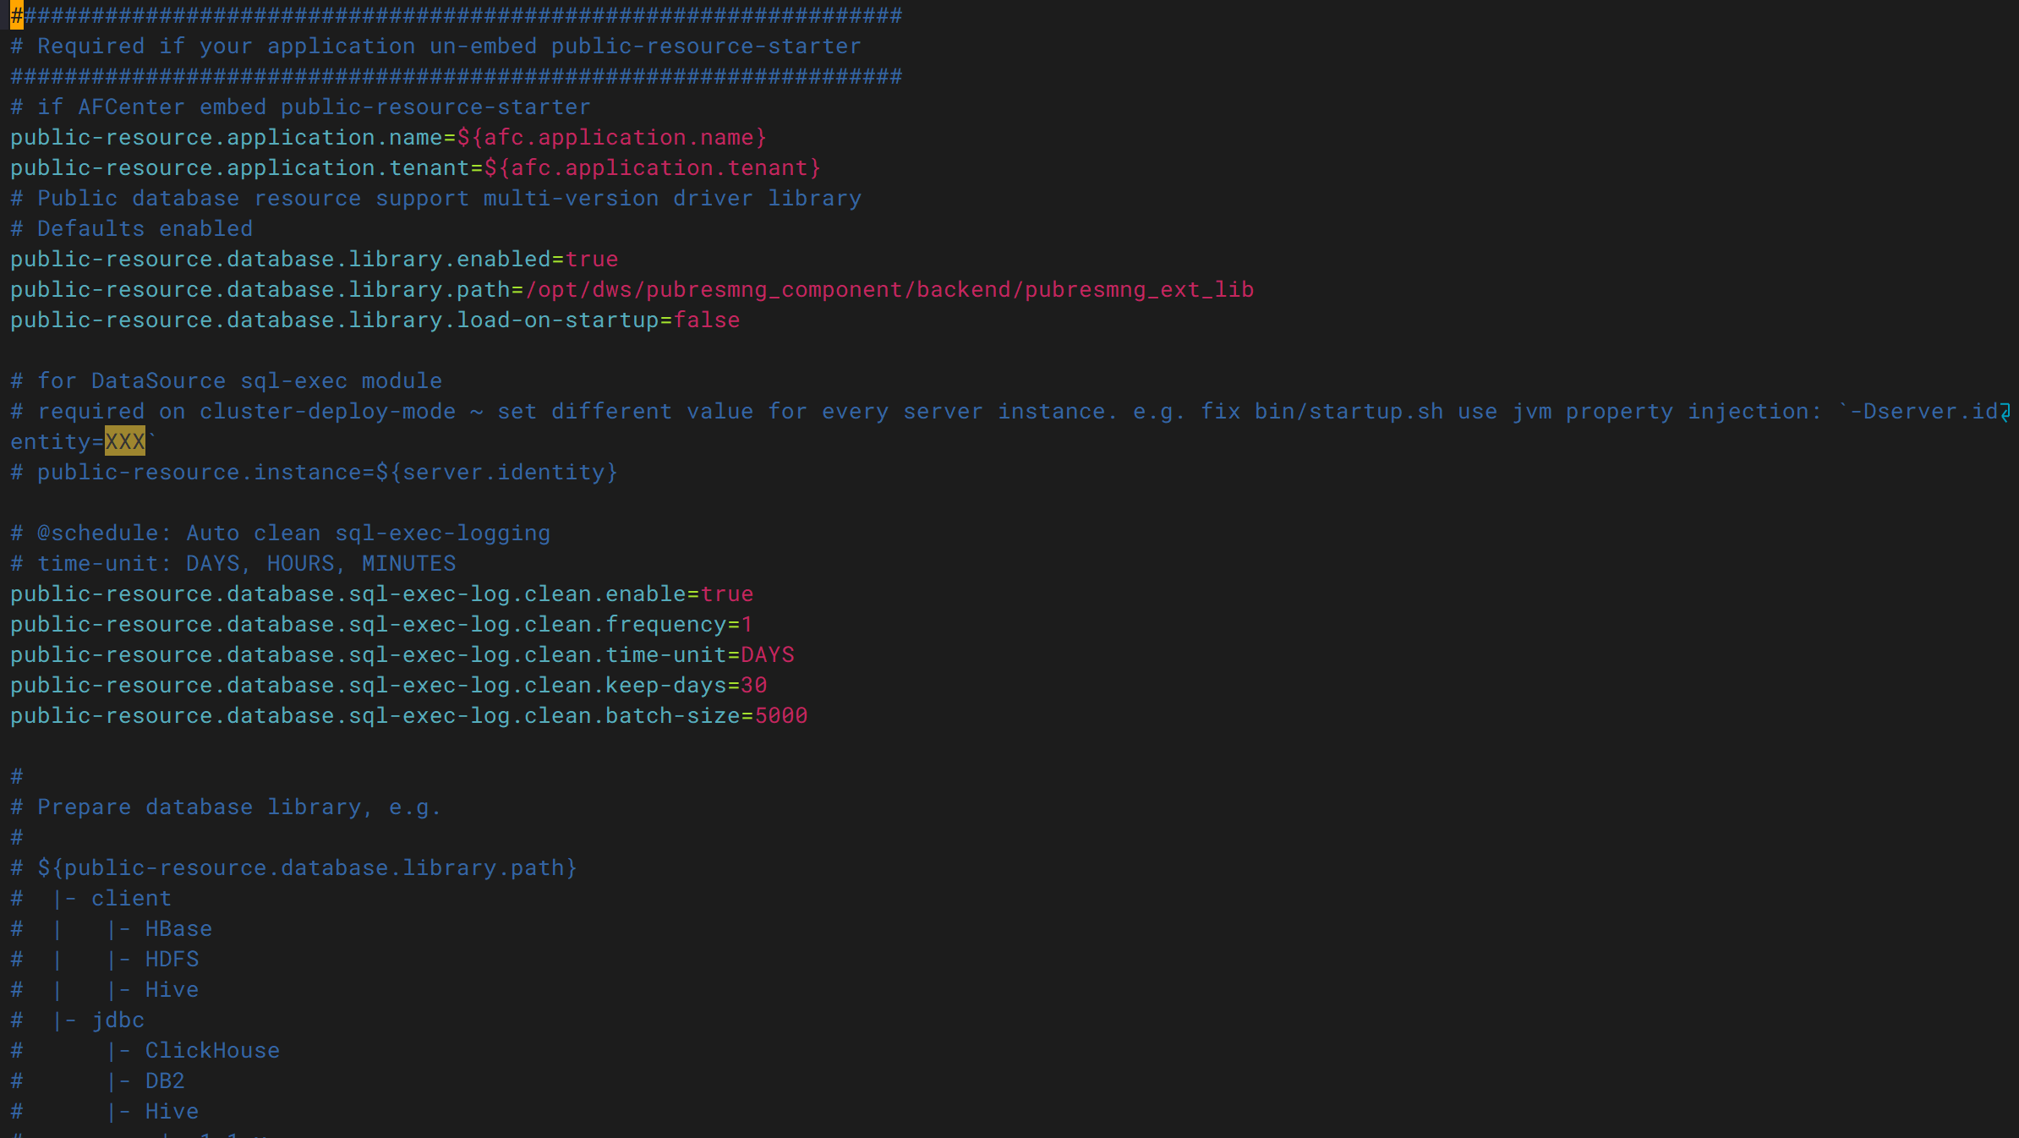Viewport: 2019px width, 1138px height.
Task: Click the keep-days value 30
Action: pyautogui.click(x=753, y=685)
